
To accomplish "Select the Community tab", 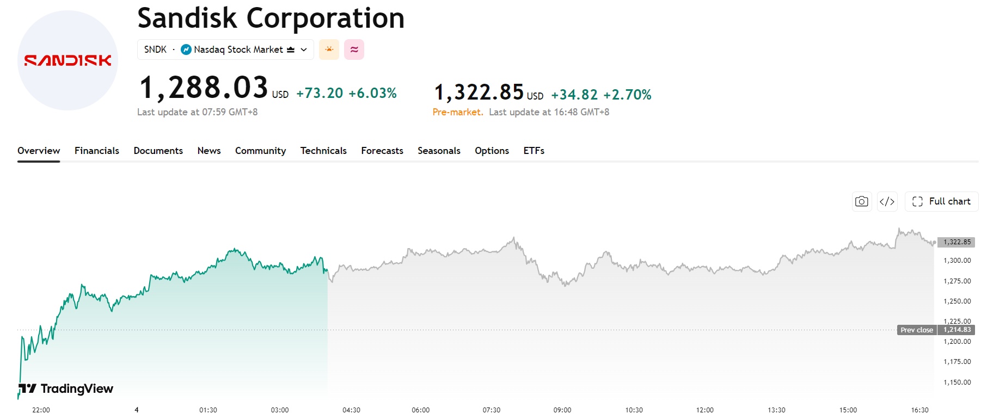I will tap(260, 151).
